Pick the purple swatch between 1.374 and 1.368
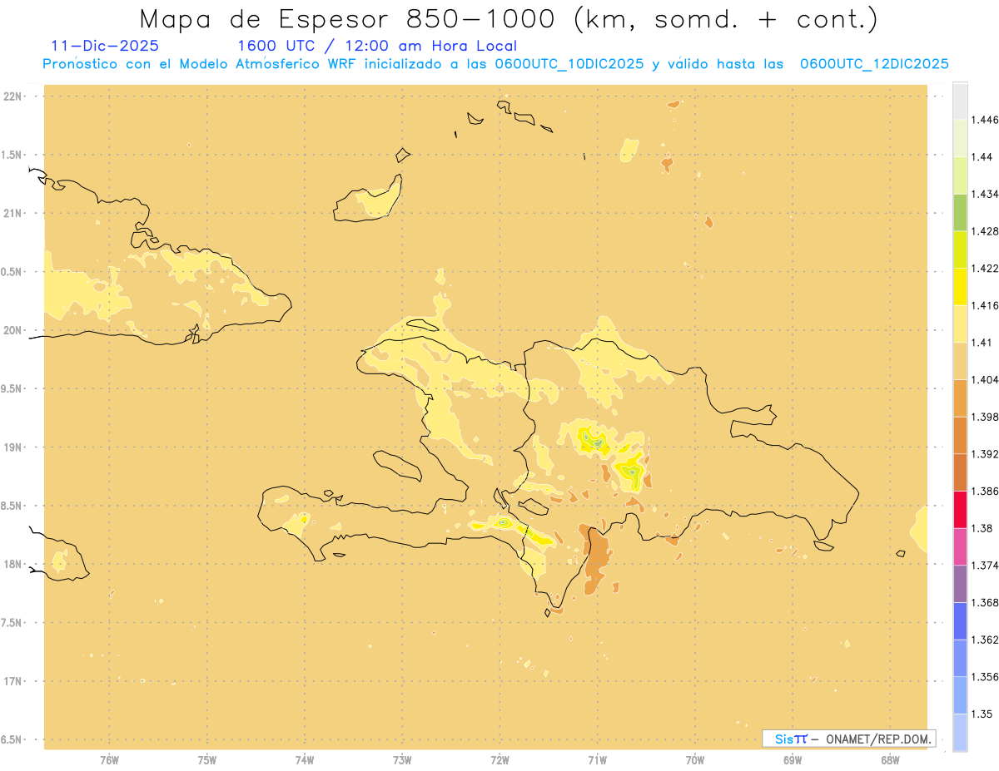The image size is (999, 771). [x=960, y=583]
